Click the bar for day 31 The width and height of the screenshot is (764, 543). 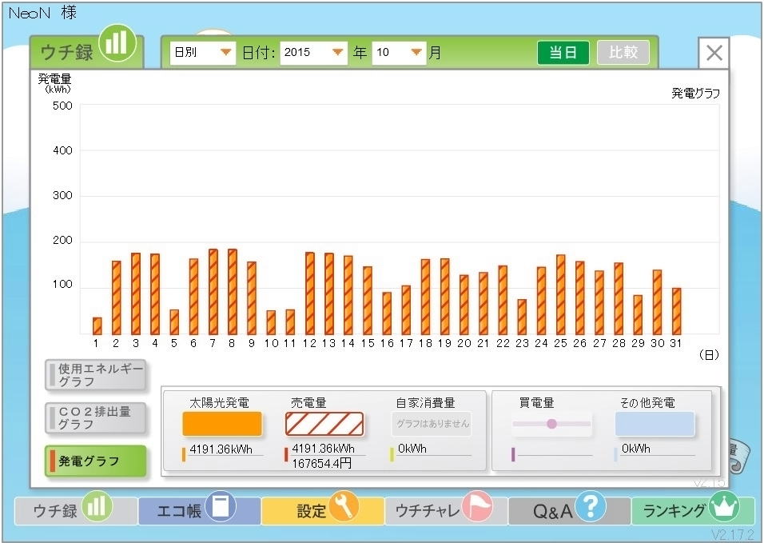coord(676,311)
